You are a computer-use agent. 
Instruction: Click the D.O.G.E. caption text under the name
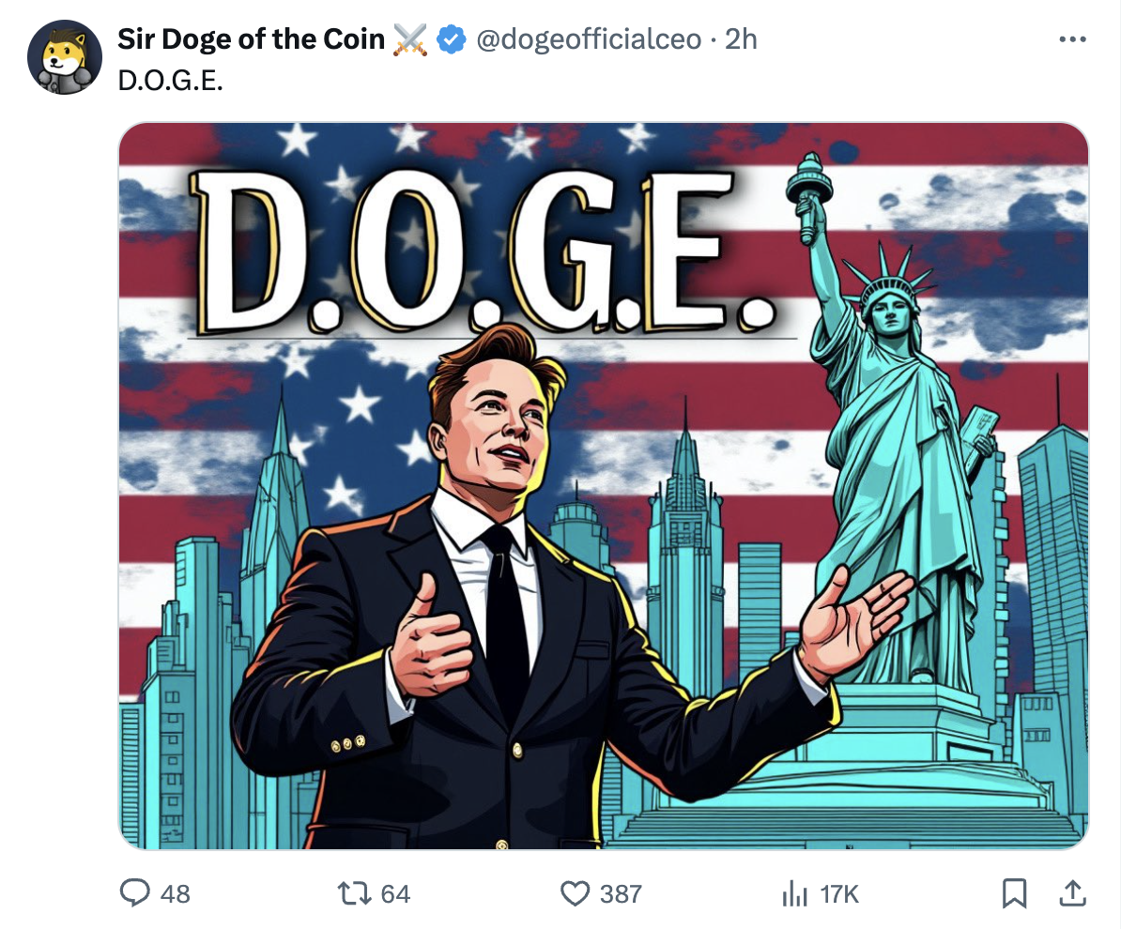coord(171,80)
